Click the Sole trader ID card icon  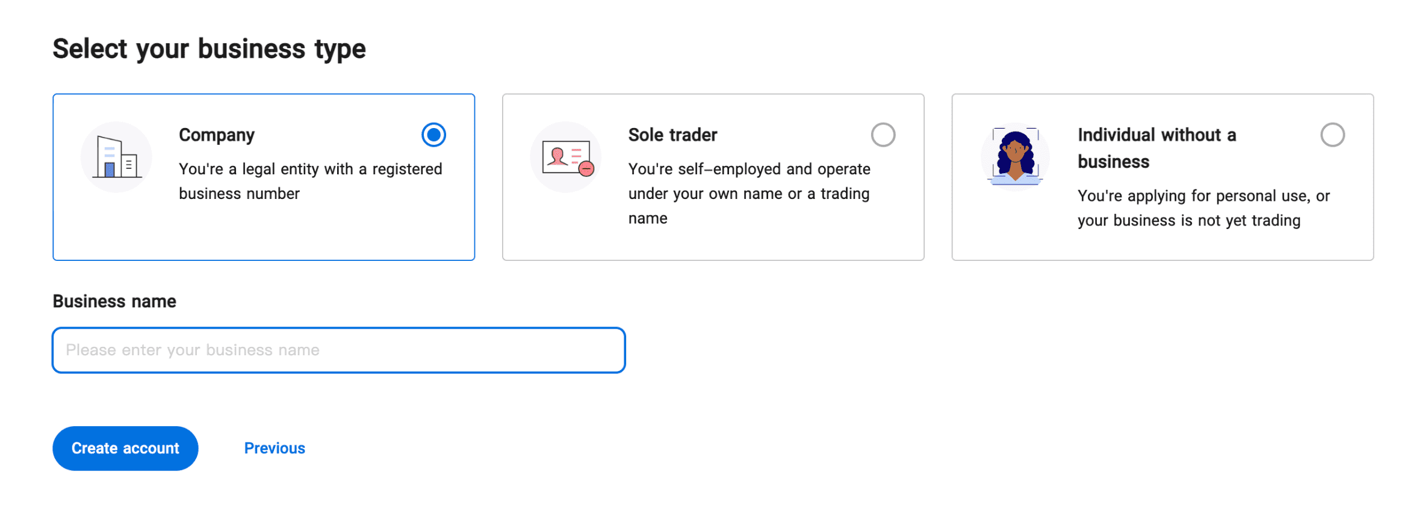click(567, 157)
